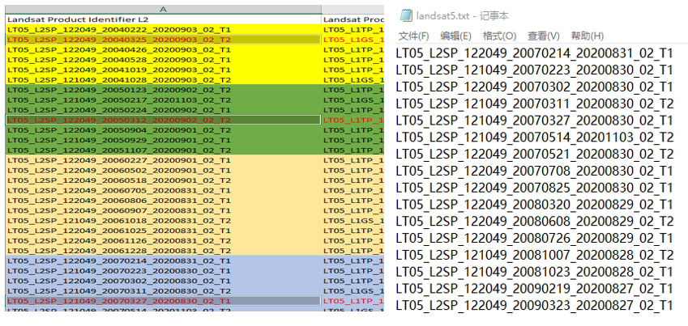This screenshot has width=688, height=326.
Task: Select column B cell LT05_L1GS beside 20061018 row
Action: tap(353, 221)
